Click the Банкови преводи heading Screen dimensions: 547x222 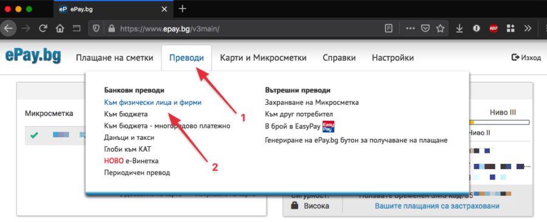pos(134,90)
